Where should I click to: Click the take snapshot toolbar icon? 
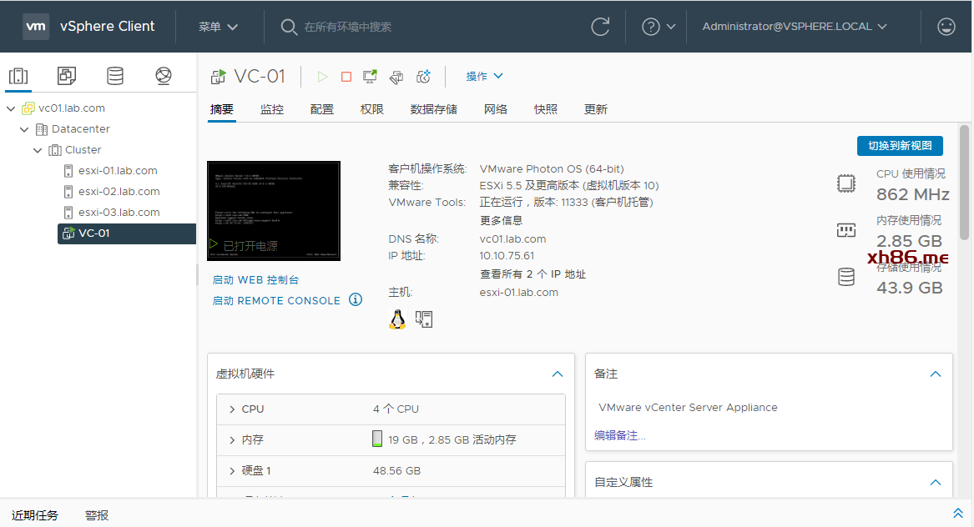(x=423, y=77)
